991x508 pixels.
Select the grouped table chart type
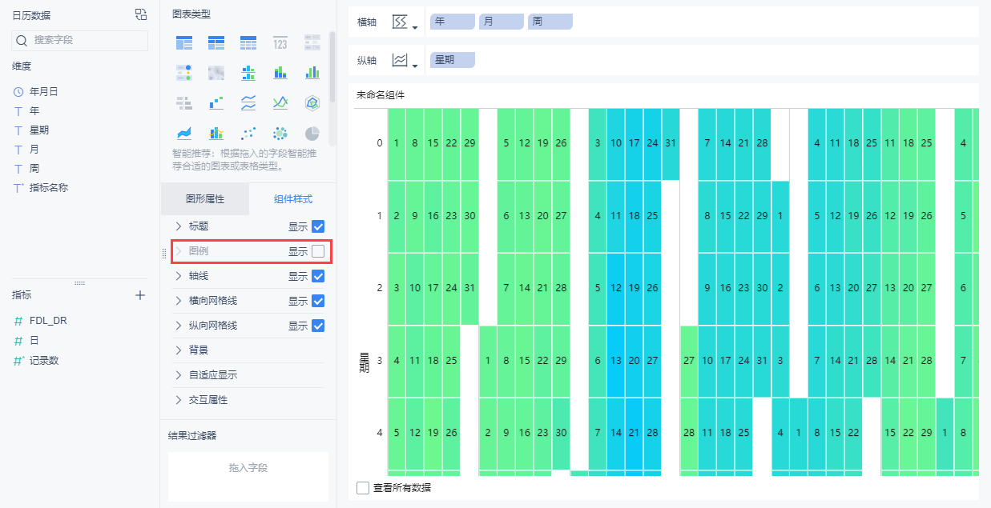(x=184, y=42)
